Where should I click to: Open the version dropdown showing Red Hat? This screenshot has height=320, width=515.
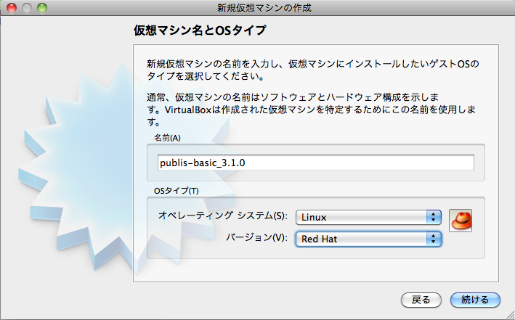point(368,239)
